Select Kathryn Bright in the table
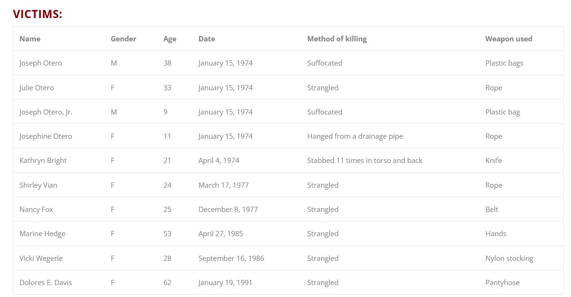The image size is (571, 297). tap(43, 161)
